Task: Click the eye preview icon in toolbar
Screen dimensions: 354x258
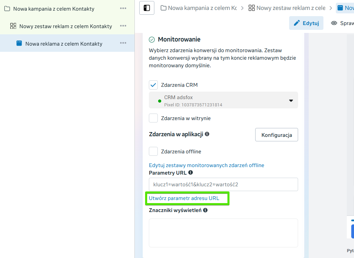Action: (x=334, y=23)
